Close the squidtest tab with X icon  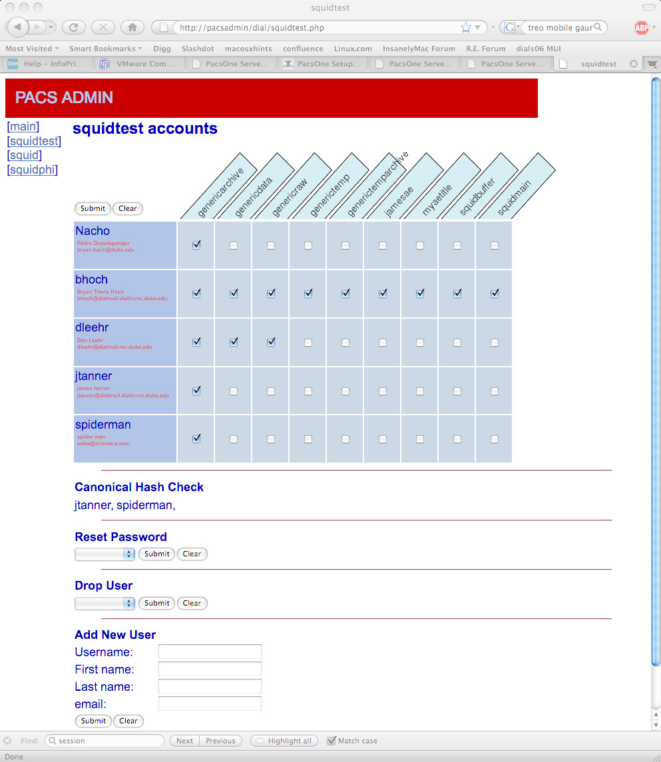coord(633,64)
